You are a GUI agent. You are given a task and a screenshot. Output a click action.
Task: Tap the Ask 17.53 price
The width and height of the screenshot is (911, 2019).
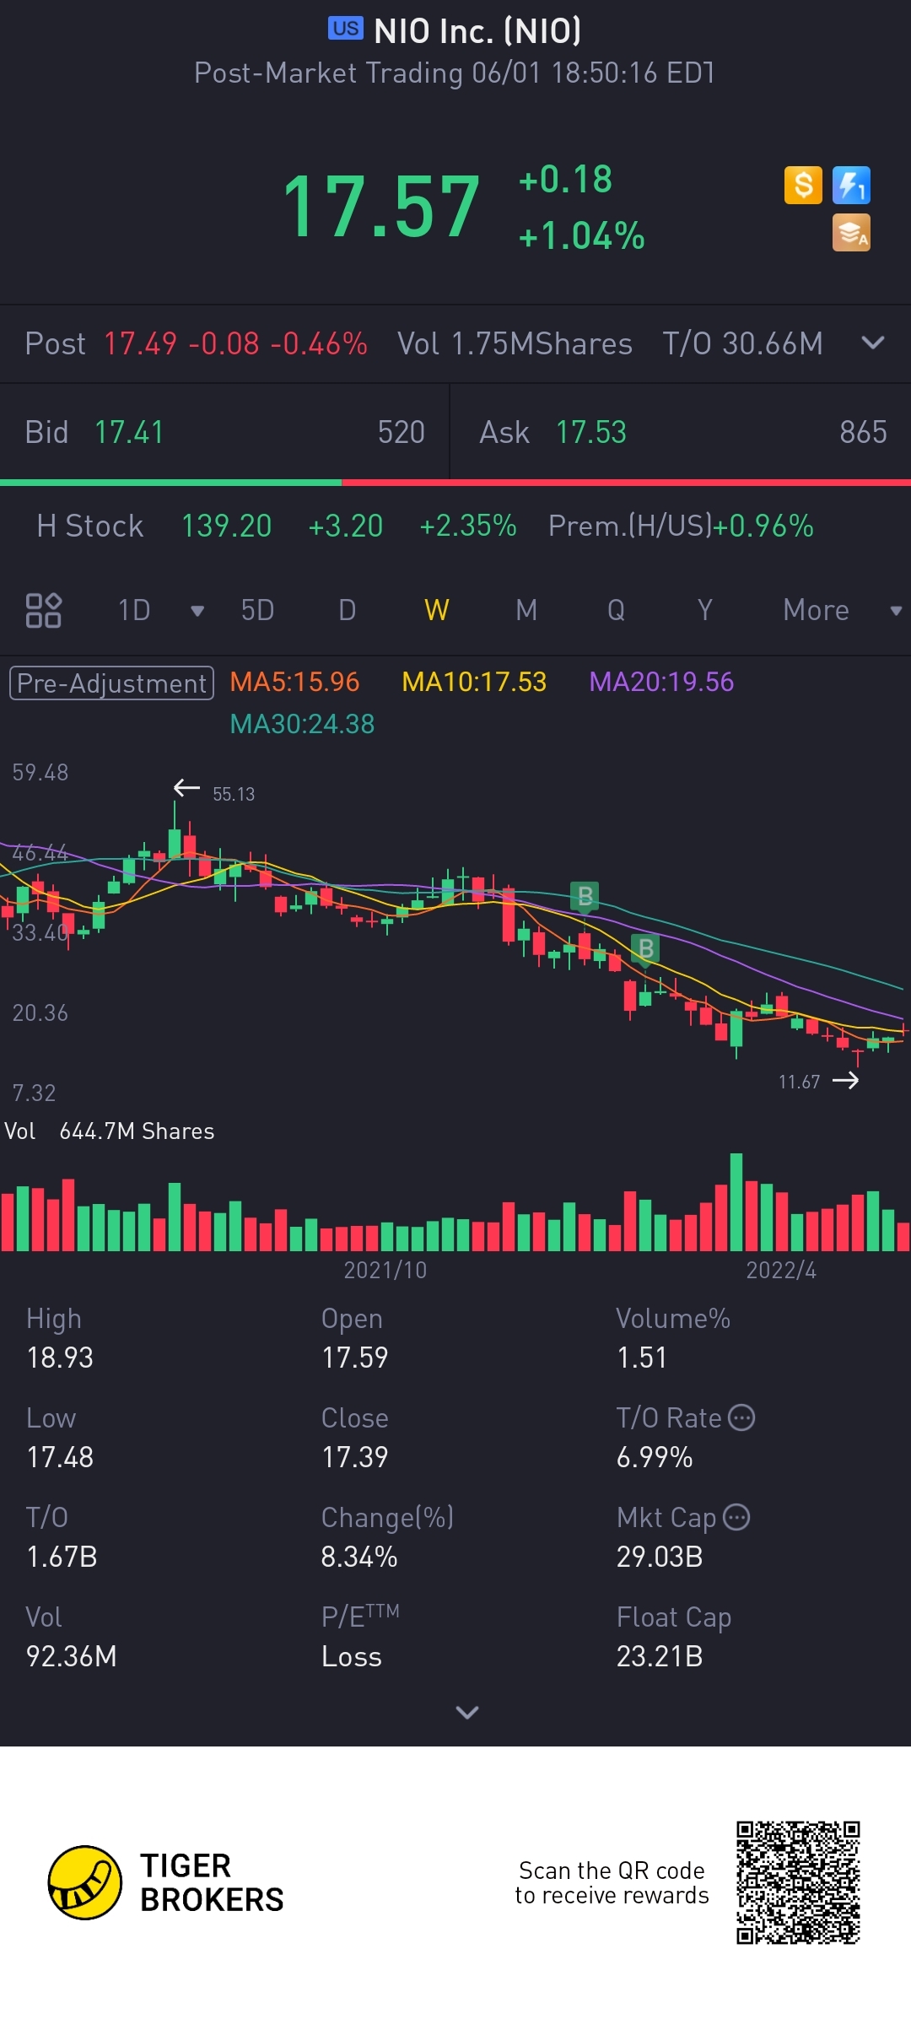(590, 432)
